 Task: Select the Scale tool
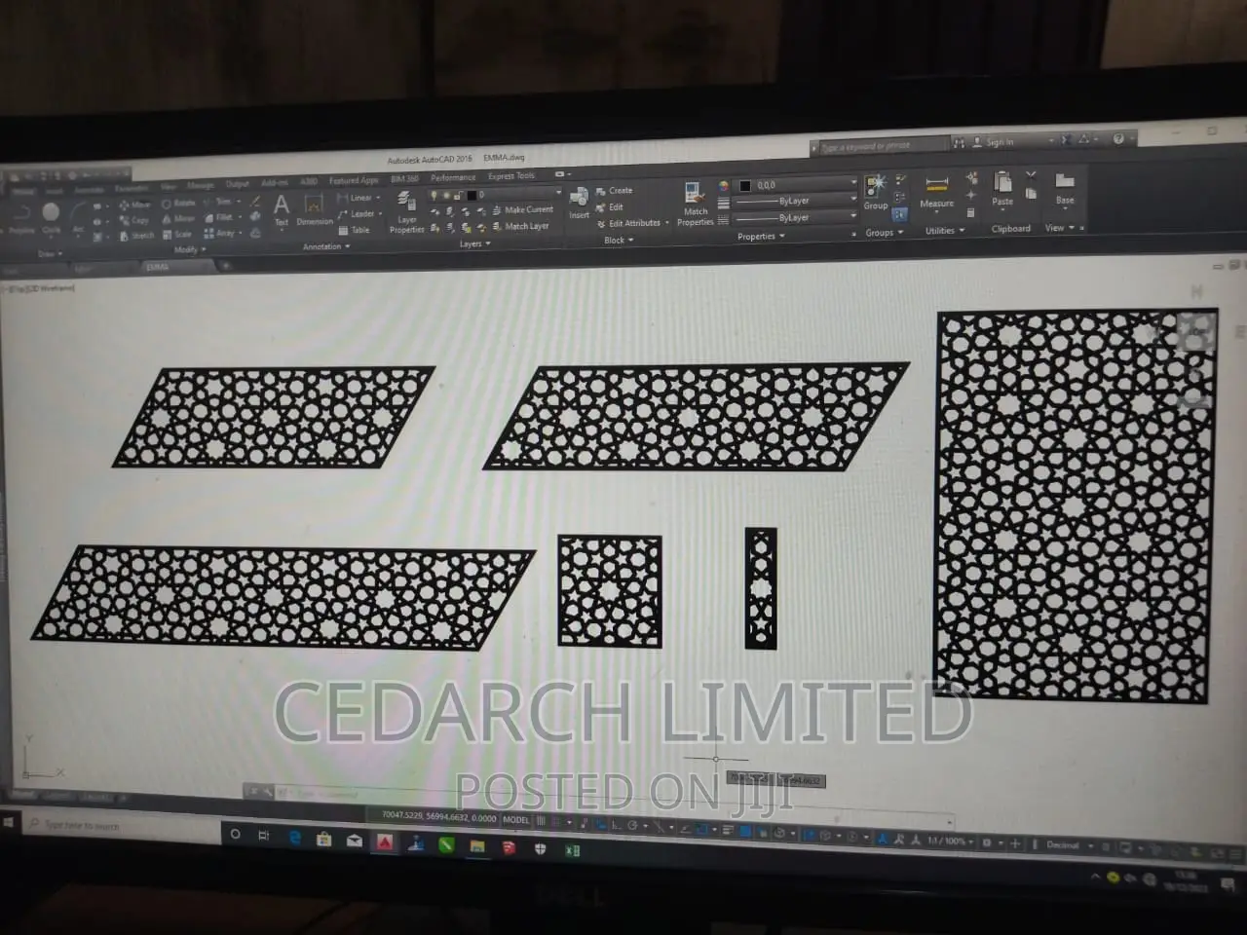pyautogui.click(x=177, y=234)
